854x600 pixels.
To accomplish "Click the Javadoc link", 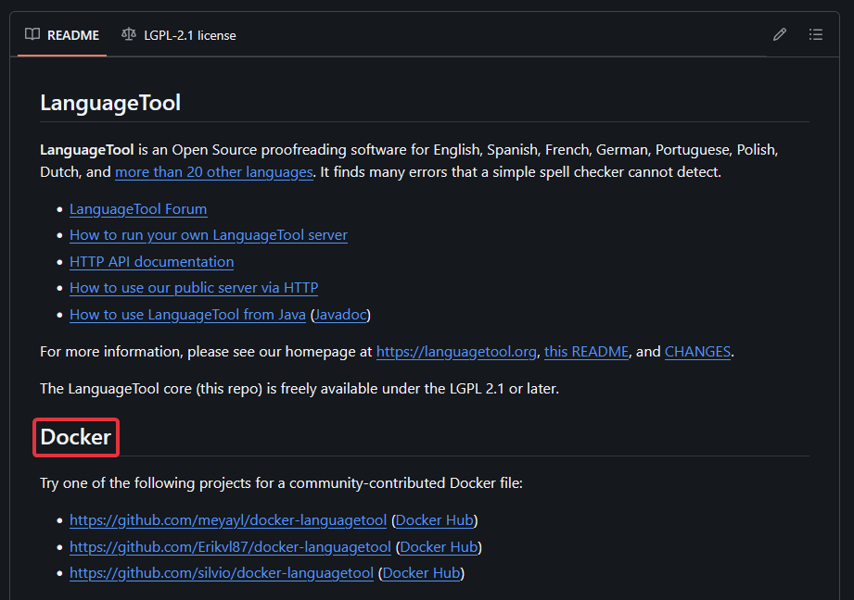I will (340, 315).
